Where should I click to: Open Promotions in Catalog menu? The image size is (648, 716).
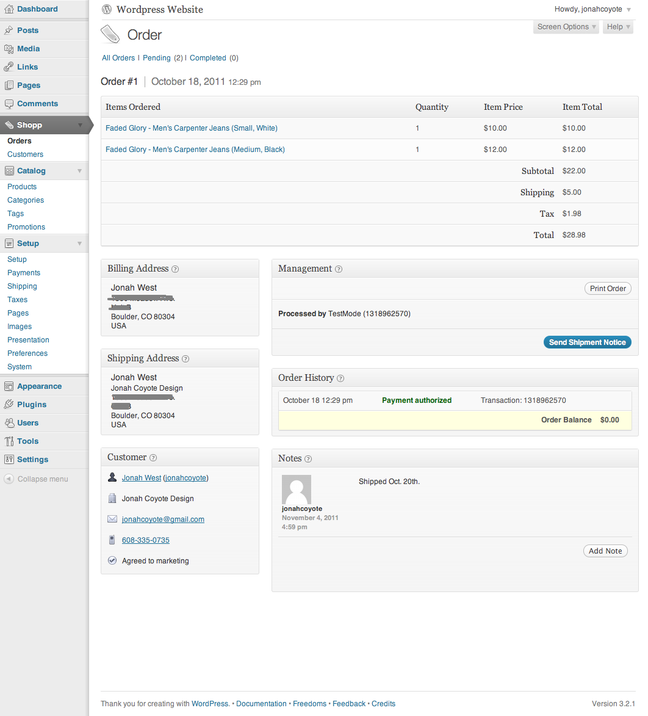pos(26,227)
